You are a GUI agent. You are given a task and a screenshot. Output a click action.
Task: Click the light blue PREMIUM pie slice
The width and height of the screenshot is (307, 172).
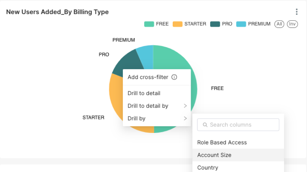pyautogui.click(x=145, y=54)
